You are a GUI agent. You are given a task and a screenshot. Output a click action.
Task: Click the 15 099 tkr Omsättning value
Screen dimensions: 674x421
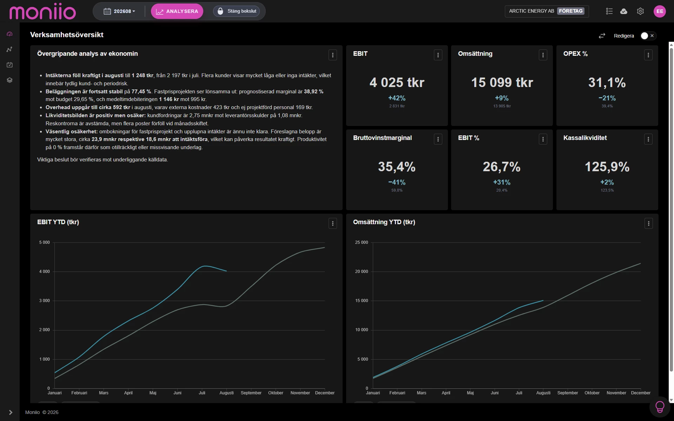[502, 82]
